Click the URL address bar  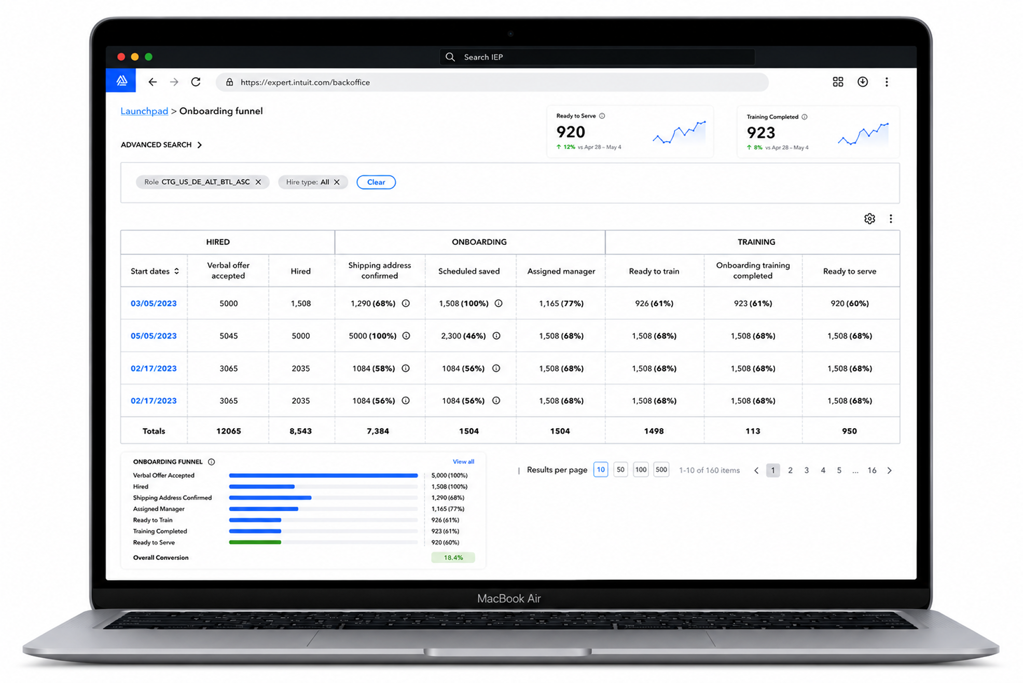pyautogui.click(x=492, y=82)
